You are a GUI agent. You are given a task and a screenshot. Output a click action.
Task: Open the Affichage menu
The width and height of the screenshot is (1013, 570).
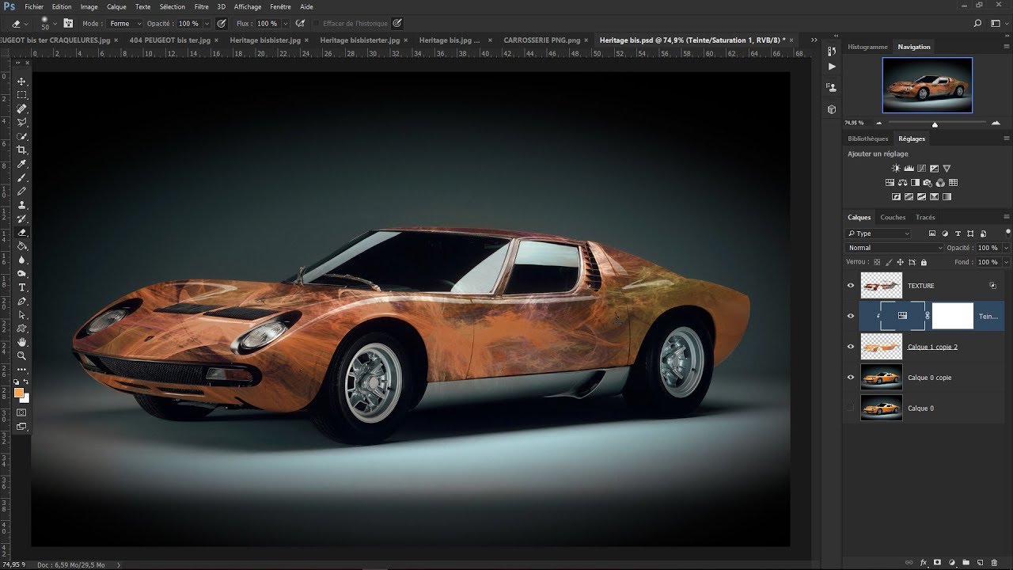coord(248,6)
